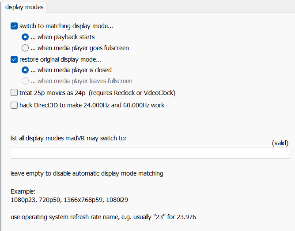Click the (valid) status label
295x231 pixels.
280,143
